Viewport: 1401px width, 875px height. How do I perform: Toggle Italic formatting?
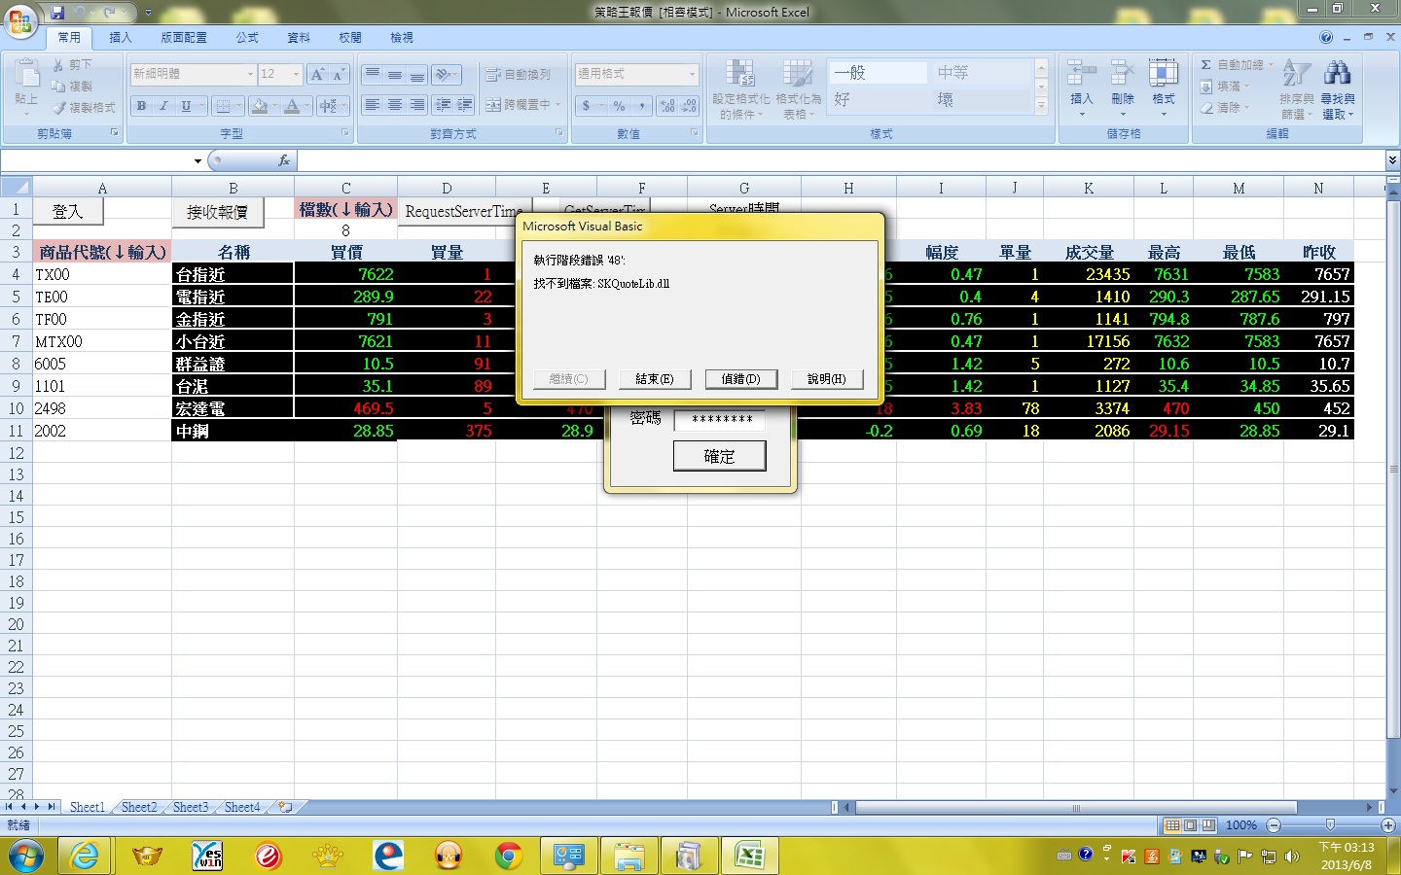[163, 105]
